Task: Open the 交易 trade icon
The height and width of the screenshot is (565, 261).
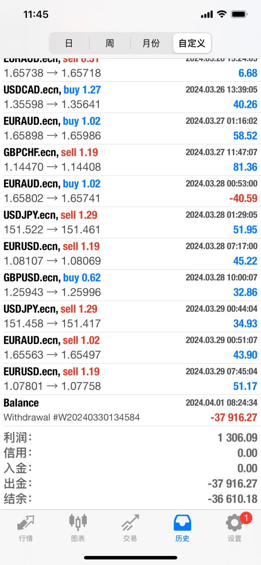Action: 130,522
